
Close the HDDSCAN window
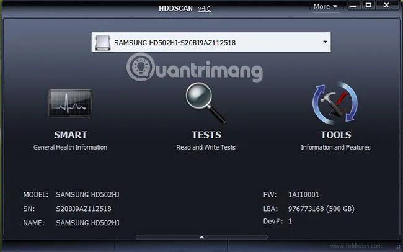pyautogui.click(x=386, y=6)
